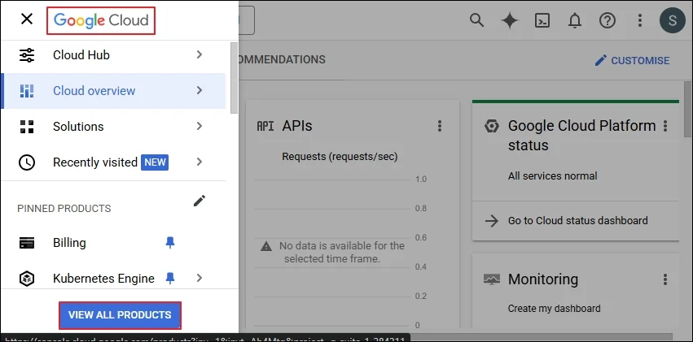
Task: Close the navigation menu with the X icon
Action: pyautogui.click(x=27, y=19)
